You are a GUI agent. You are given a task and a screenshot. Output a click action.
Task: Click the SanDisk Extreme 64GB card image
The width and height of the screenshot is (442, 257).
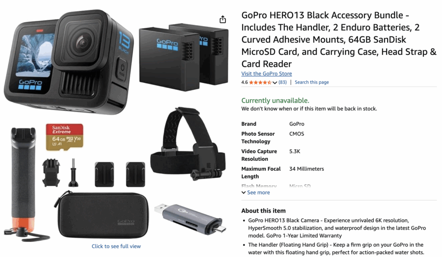tap(65, 137)
